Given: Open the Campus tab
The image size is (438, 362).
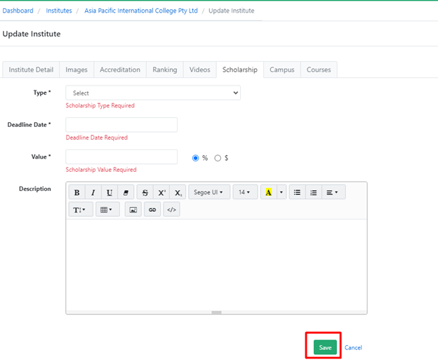Looking at the screenshot, I should point(282,69).
